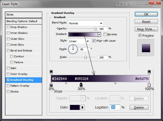Screen dimensions: 163x121
Task: Click the color stop Location field
Action: tap(115, 107)
